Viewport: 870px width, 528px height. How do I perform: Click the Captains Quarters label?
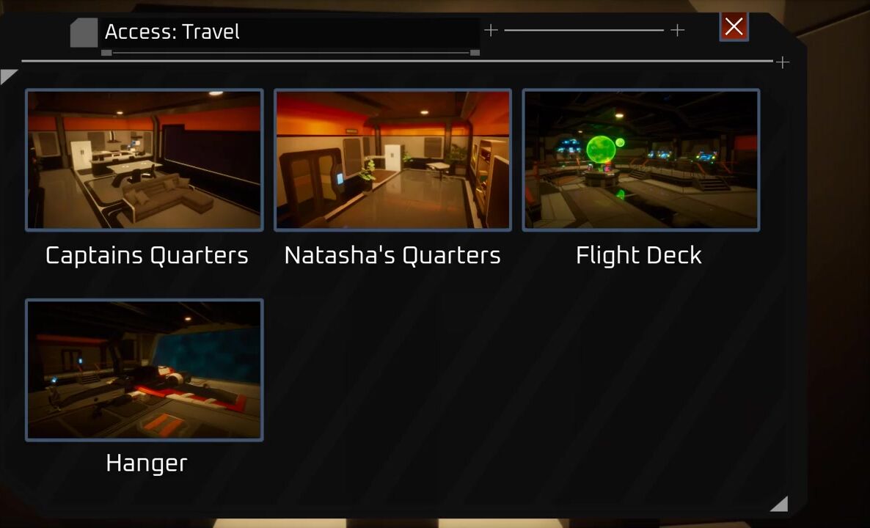pyautogui.click(x=147, y=256)
